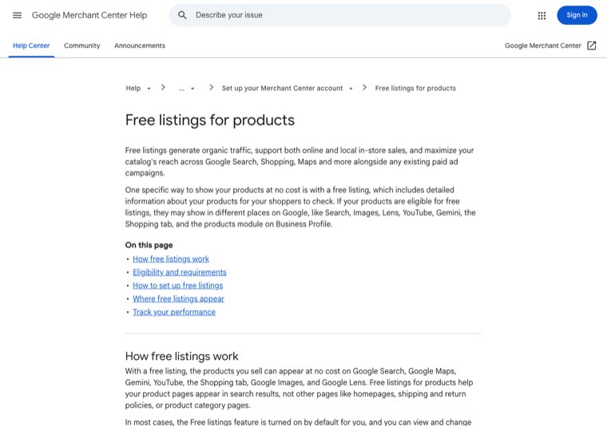
Task: Jump to How to set up free listings
Action: [177, 286]
